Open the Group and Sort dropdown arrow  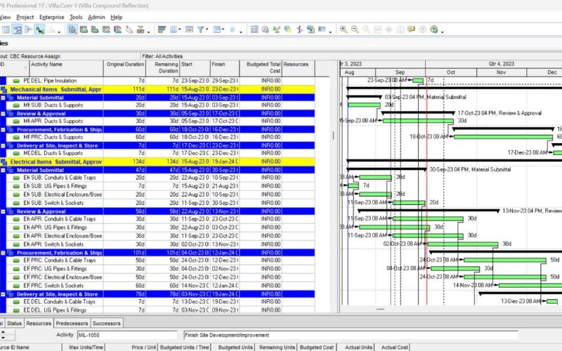(223, 29)
